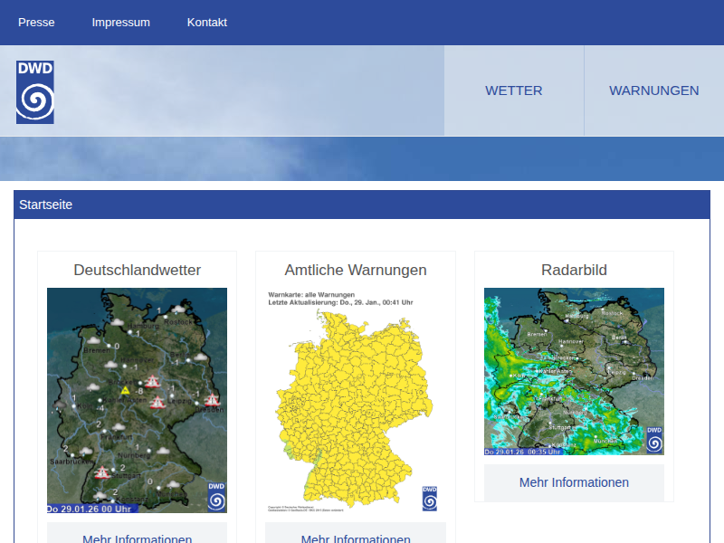Screen dimensions: 724x543
Task: Open the Impressum link
Action: point(121,23)
